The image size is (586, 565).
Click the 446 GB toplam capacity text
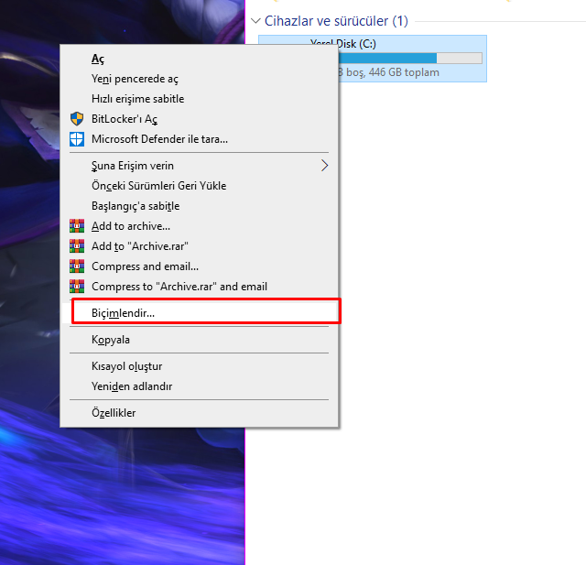click(404, 72)
